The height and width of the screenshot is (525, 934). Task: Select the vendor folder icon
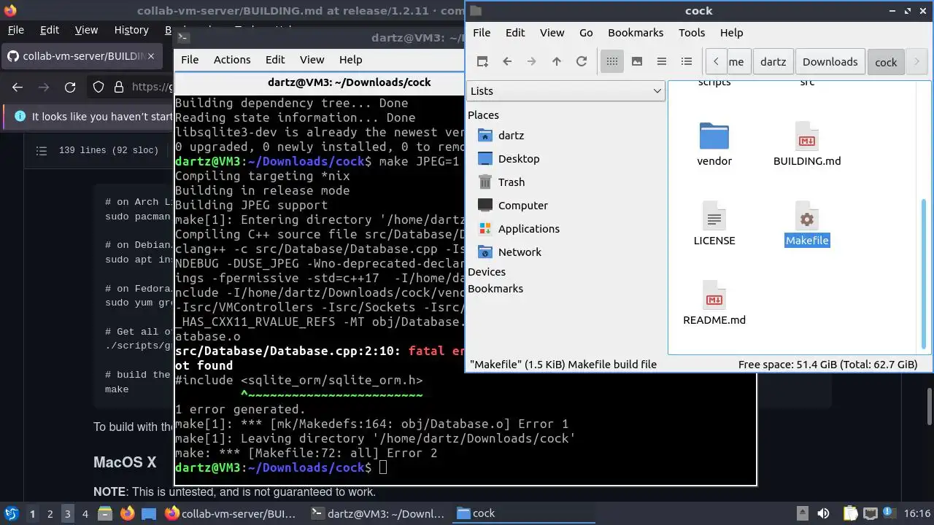pyautogui.click(x=714, y=137)
